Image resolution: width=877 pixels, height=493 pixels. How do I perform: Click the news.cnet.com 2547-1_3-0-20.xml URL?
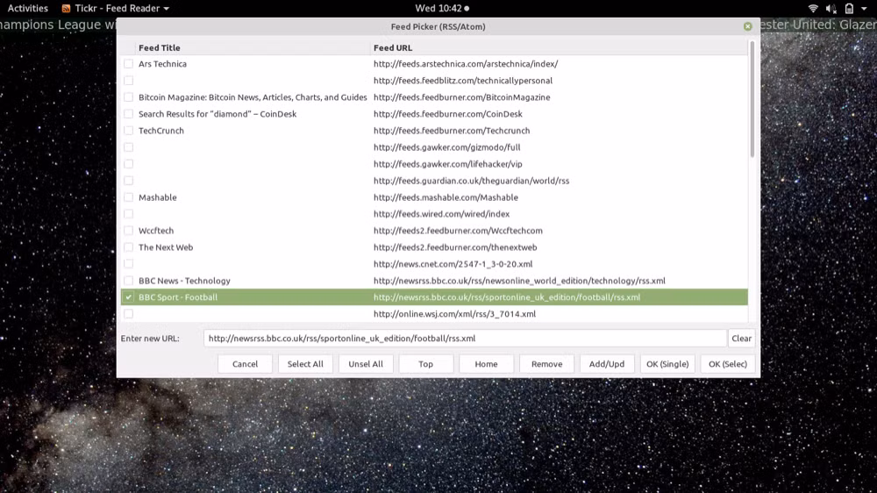[453, 264]
